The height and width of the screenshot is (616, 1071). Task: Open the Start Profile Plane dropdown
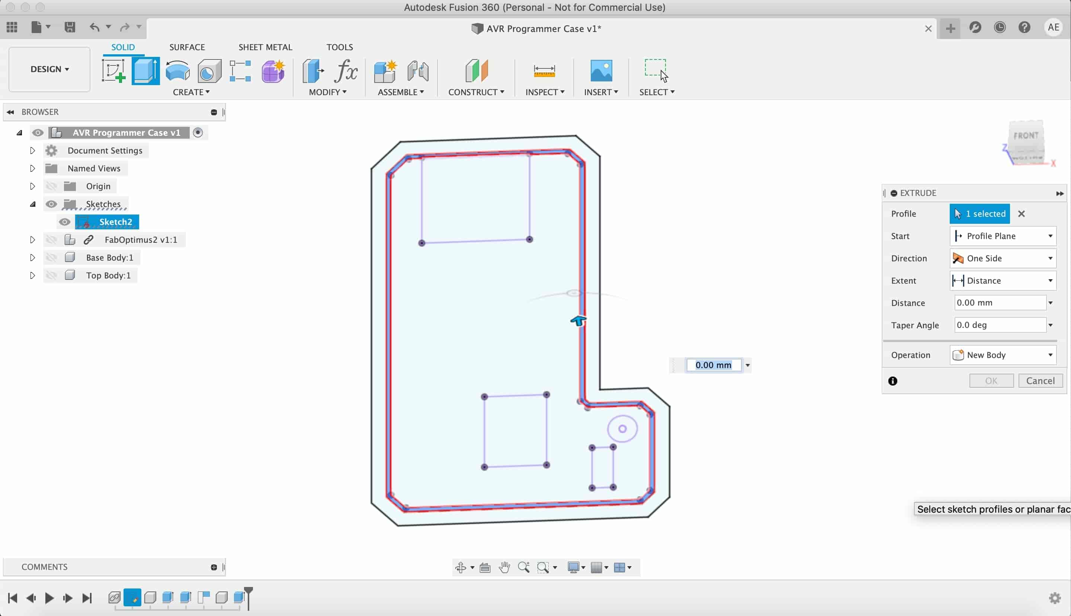point(1003,236)
